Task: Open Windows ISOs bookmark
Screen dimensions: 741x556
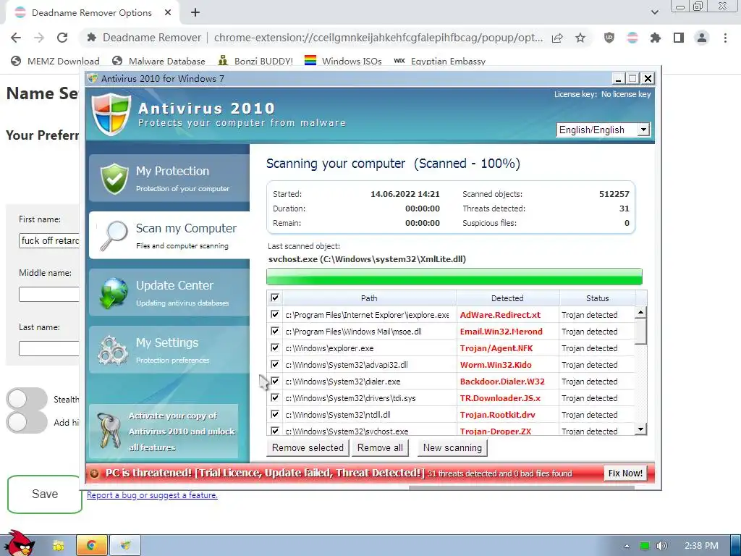Action: point(343,61)
